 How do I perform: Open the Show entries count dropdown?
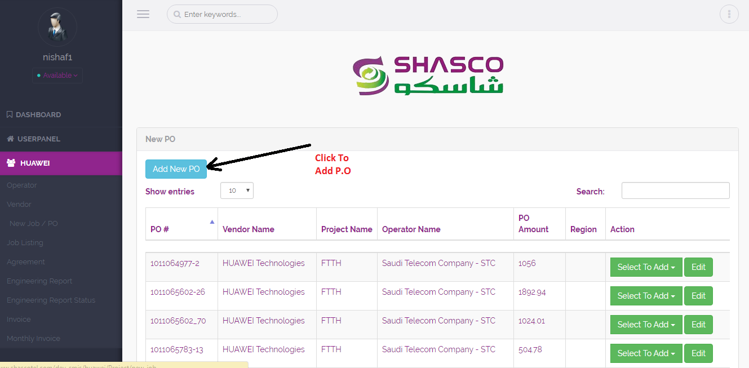[237, 190]
